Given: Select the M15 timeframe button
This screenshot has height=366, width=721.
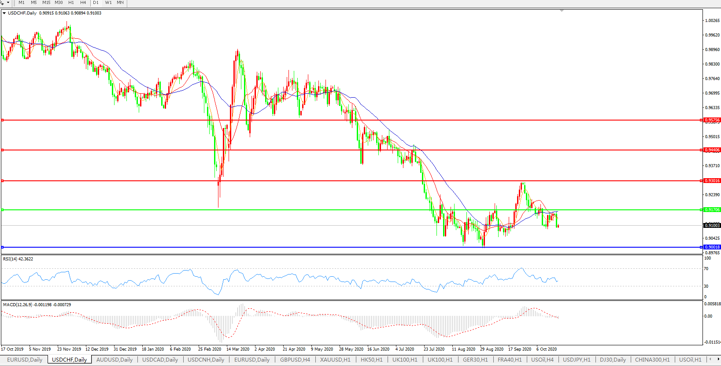Looking at the screenshot, I should (x=46, y=3).
